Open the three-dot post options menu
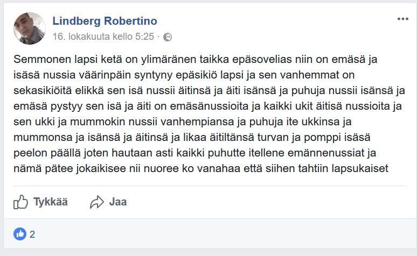Screen dimensions: 417x256 [x=403, y=19]
